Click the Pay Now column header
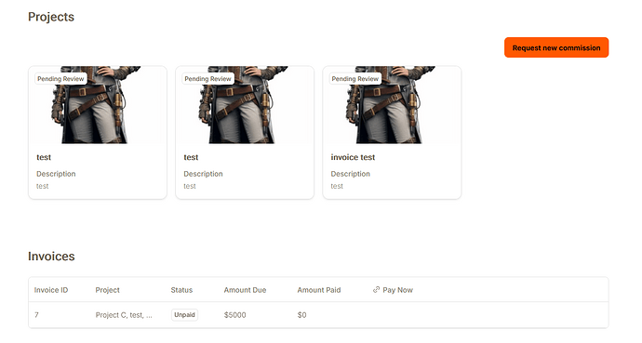This screenshot has height=343, width=642. coord(393,290)
